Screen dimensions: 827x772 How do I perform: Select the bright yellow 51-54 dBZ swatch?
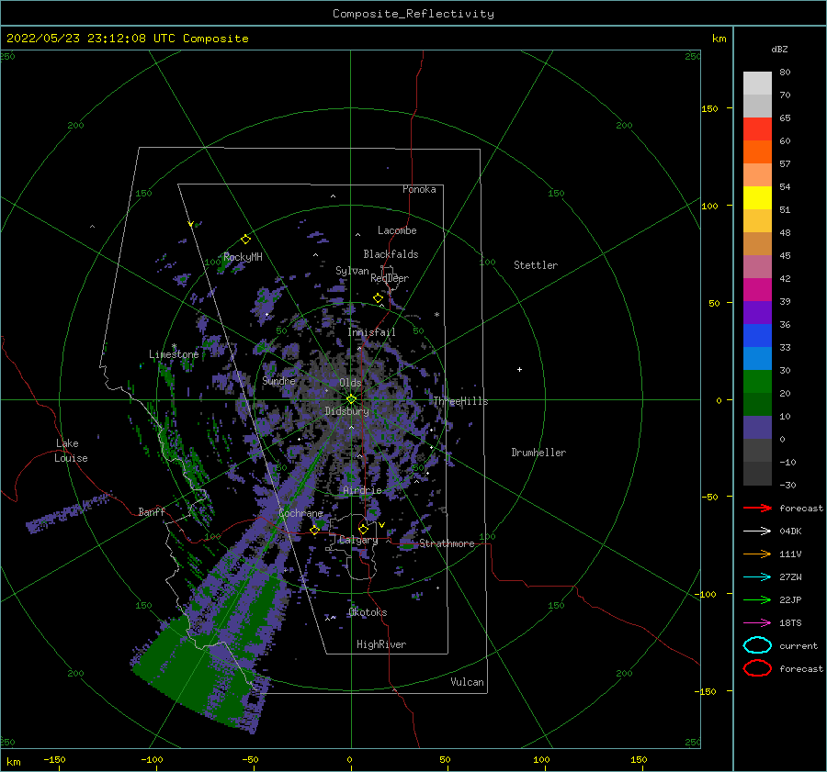pyautogui.click(x=757, y=198)
